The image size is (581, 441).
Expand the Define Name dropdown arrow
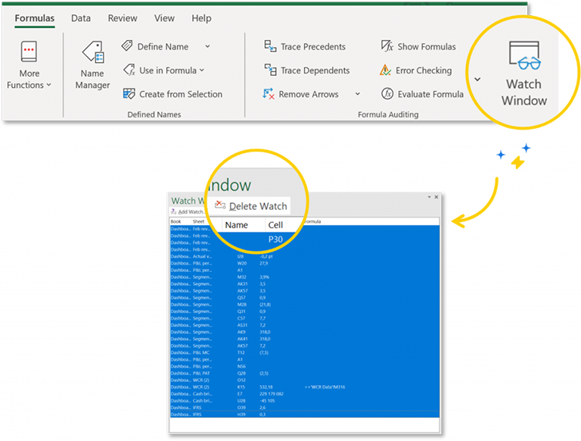tap(207, 47)
